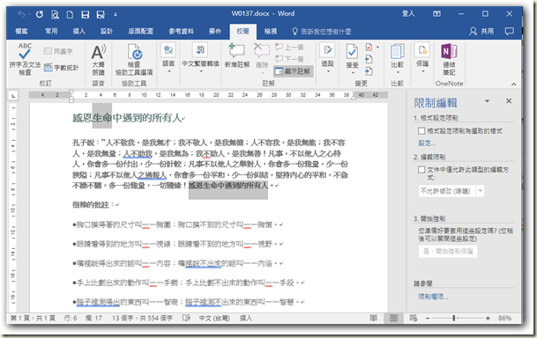
Task: Click the Save floppy disk icon
Action: coord(85,14)
